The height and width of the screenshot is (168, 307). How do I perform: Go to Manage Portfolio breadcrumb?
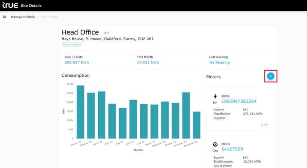(23, 17)
